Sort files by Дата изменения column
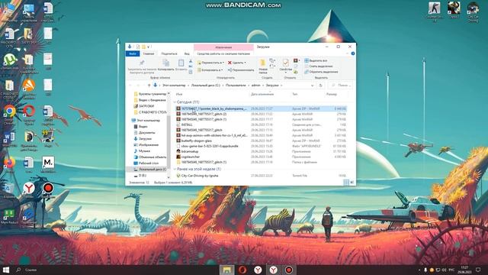The image size is (488, 275). pos(262,94)
